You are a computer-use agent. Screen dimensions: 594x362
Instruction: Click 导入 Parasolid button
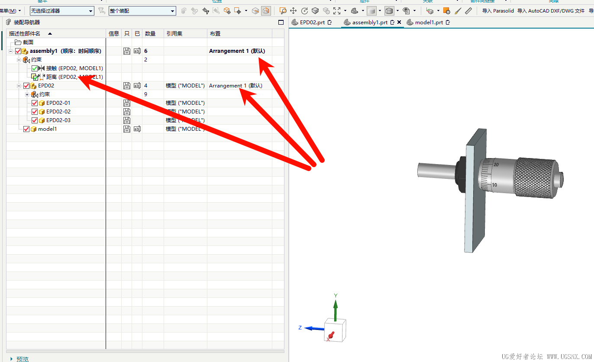tap(498, 11)
